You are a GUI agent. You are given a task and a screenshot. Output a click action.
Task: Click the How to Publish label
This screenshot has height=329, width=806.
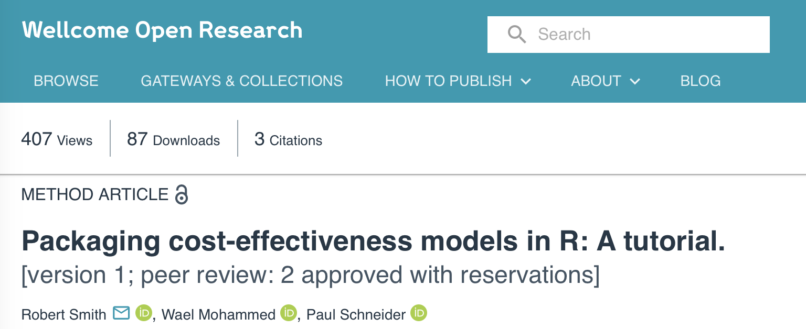[x=448, y=81]
